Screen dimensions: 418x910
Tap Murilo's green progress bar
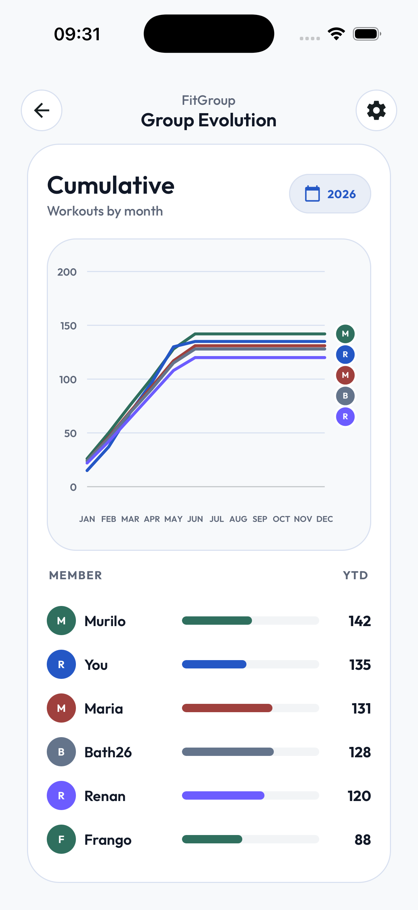[217, 621]
